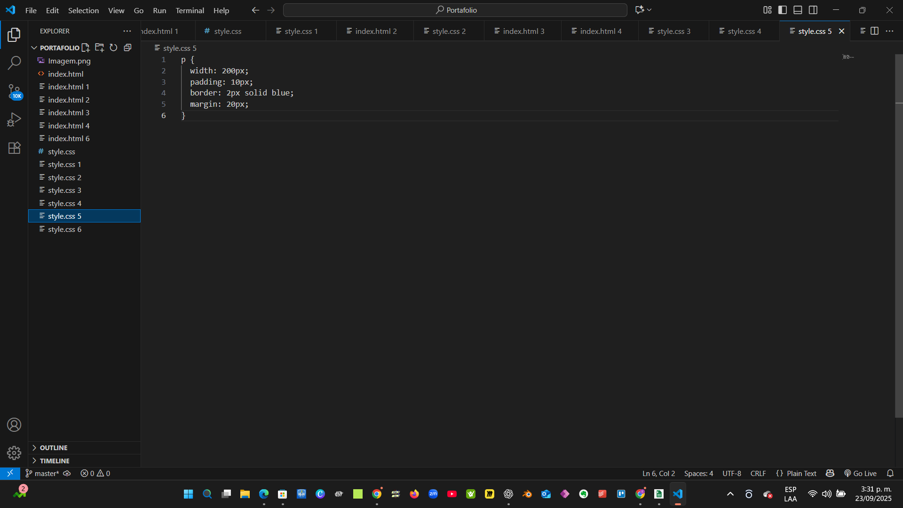Open Copilot status icon in status bar
903x508 pixels.
[x=830, y=473]
